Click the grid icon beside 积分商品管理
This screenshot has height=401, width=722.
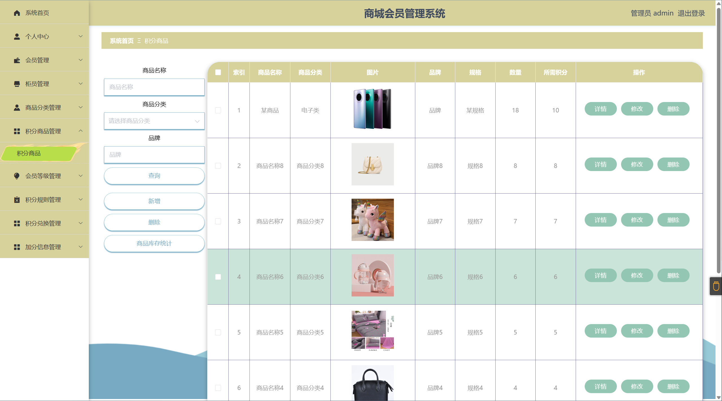(x=17, y=131)
